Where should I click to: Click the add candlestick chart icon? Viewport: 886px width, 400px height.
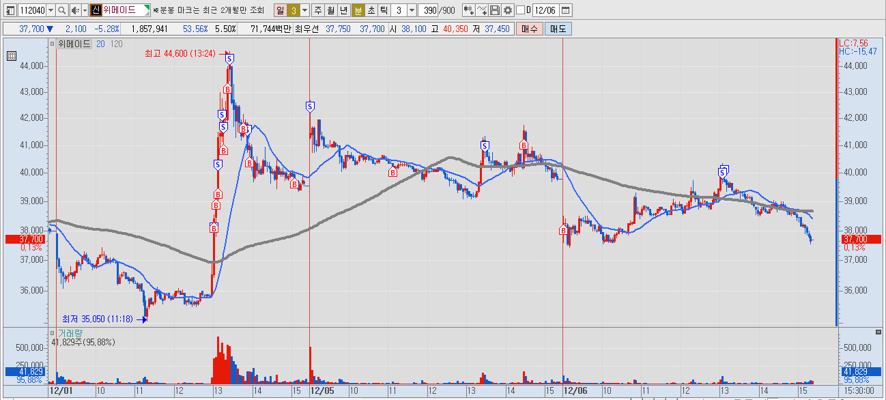[x=469, y=10]
